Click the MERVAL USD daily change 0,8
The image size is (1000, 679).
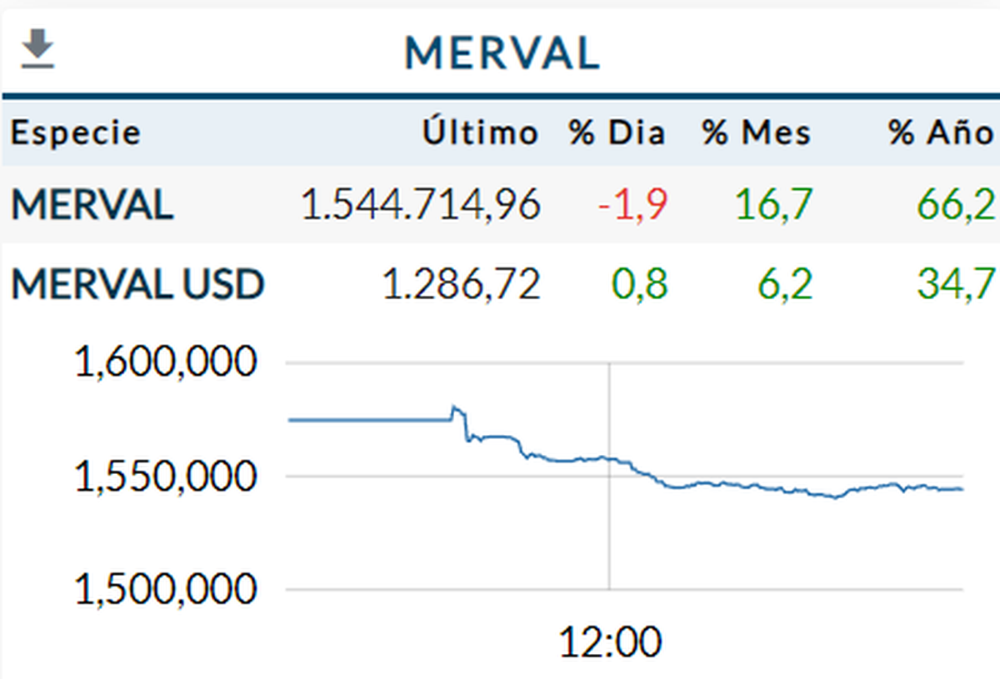(642, 286)
